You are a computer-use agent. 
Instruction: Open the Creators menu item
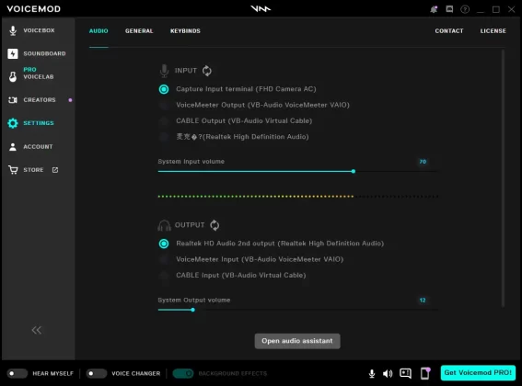(39, 100)
